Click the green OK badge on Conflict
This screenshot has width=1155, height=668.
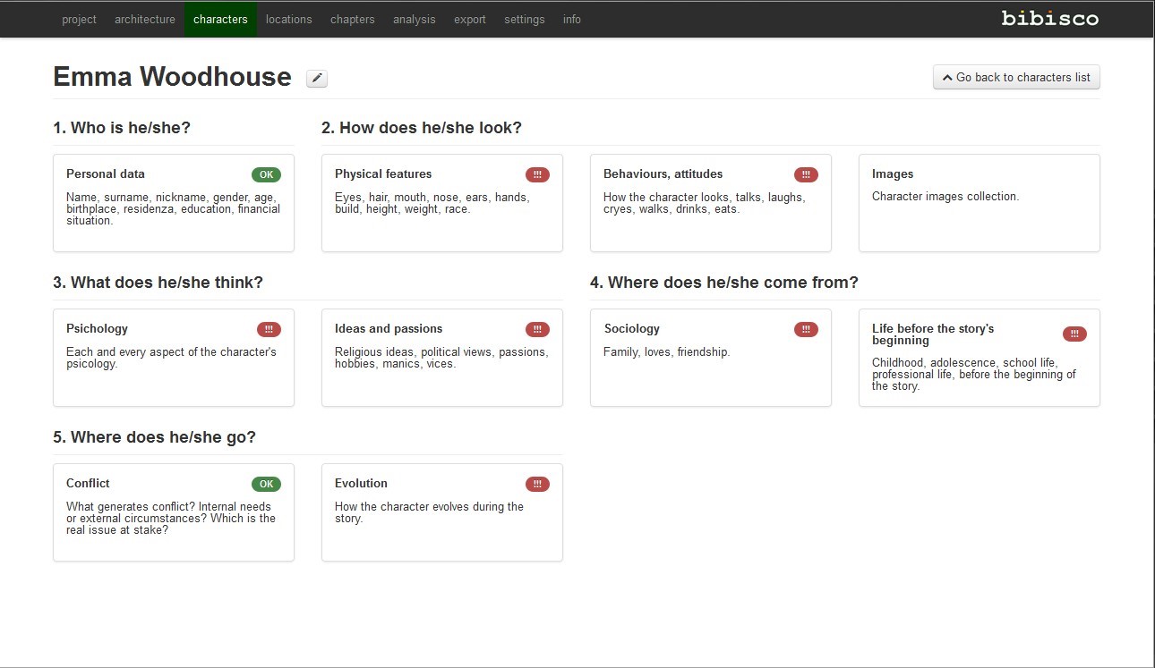point(266,484)
